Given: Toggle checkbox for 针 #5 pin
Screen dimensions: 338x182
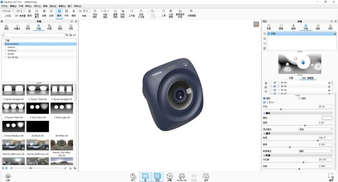Looking at the screenshot, I should (x=275, y=86).
